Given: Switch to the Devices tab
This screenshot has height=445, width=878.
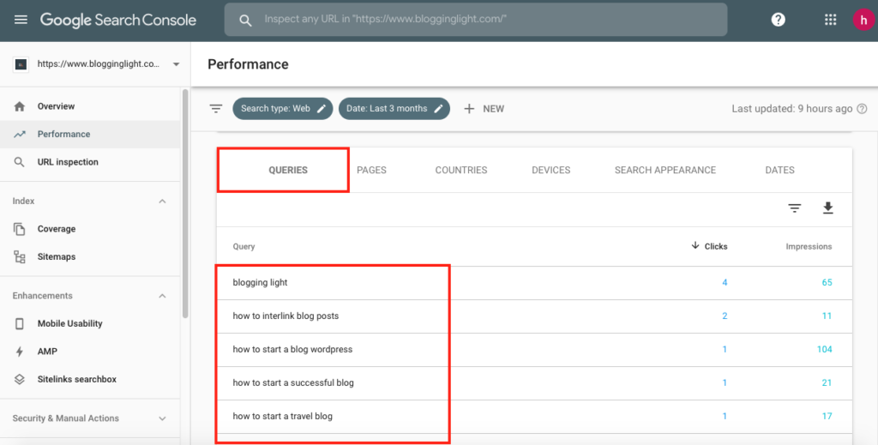Looking at the screenshot, I should [551, 170].
